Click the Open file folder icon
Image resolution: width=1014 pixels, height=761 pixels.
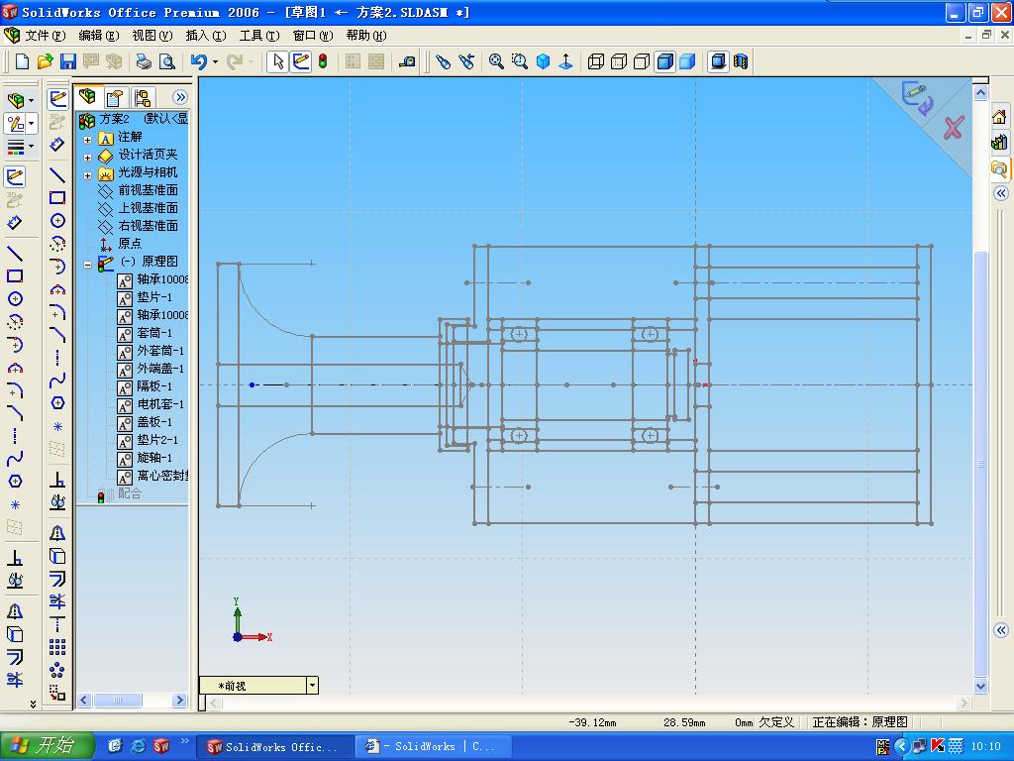[46, 61]
